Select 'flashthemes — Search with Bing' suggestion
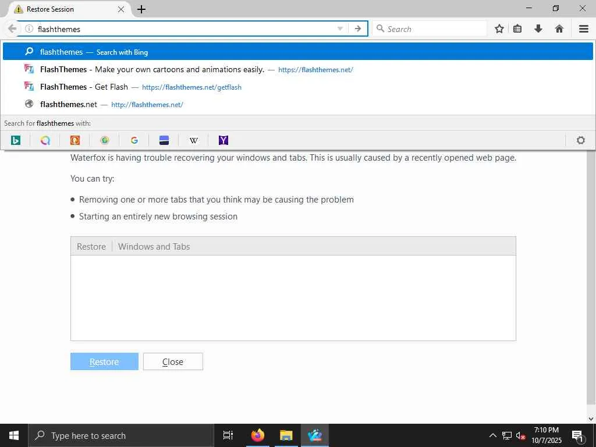596x447 pixels. [297, 52]
